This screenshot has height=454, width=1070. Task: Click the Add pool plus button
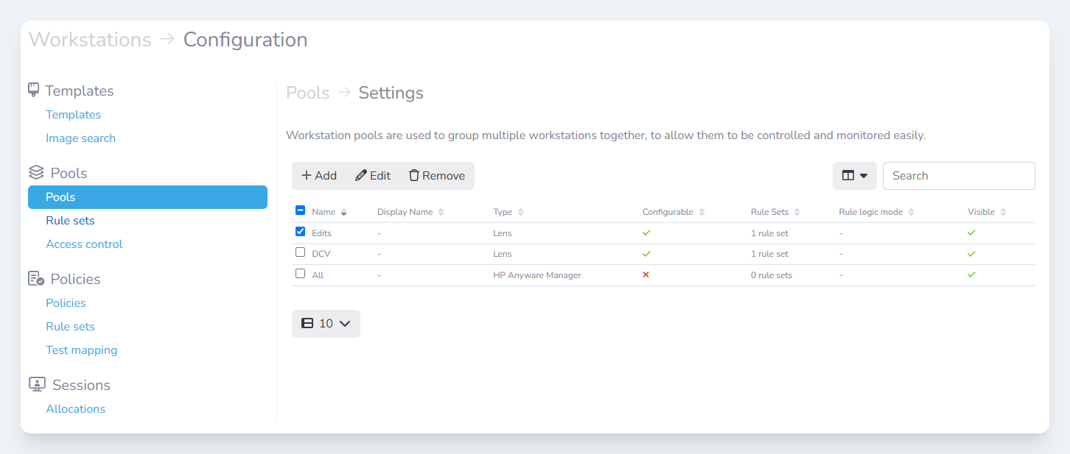(x=319, y=176)
